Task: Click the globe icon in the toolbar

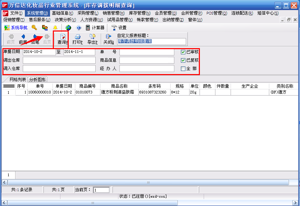Action: [68, 28]
